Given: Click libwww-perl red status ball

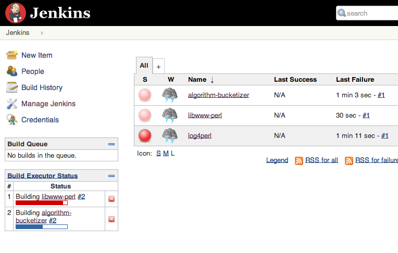Looking at the screenshot, I should 145,116.
